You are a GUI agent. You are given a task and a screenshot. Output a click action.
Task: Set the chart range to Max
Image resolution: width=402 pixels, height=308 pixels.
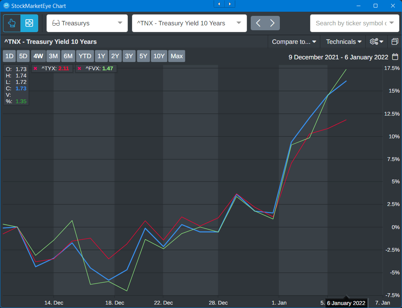[177, 56]
